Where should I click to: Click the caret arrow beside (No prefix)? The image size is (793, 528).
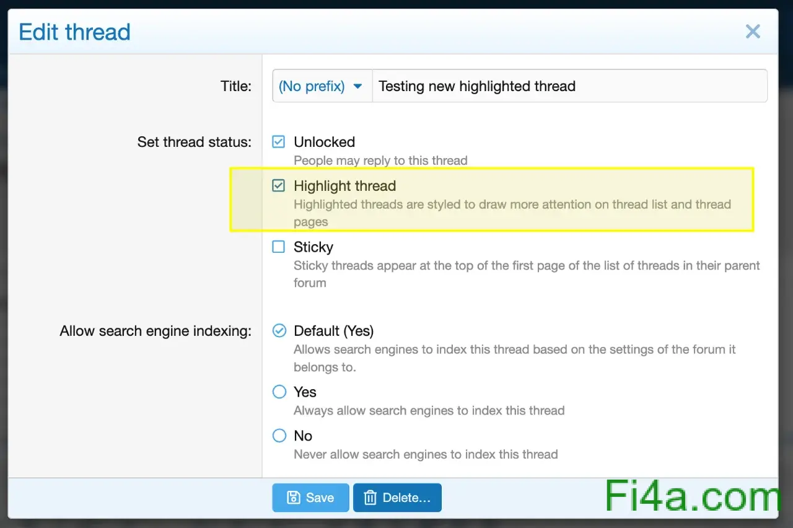pyautogui.click(x=357, y=86)
